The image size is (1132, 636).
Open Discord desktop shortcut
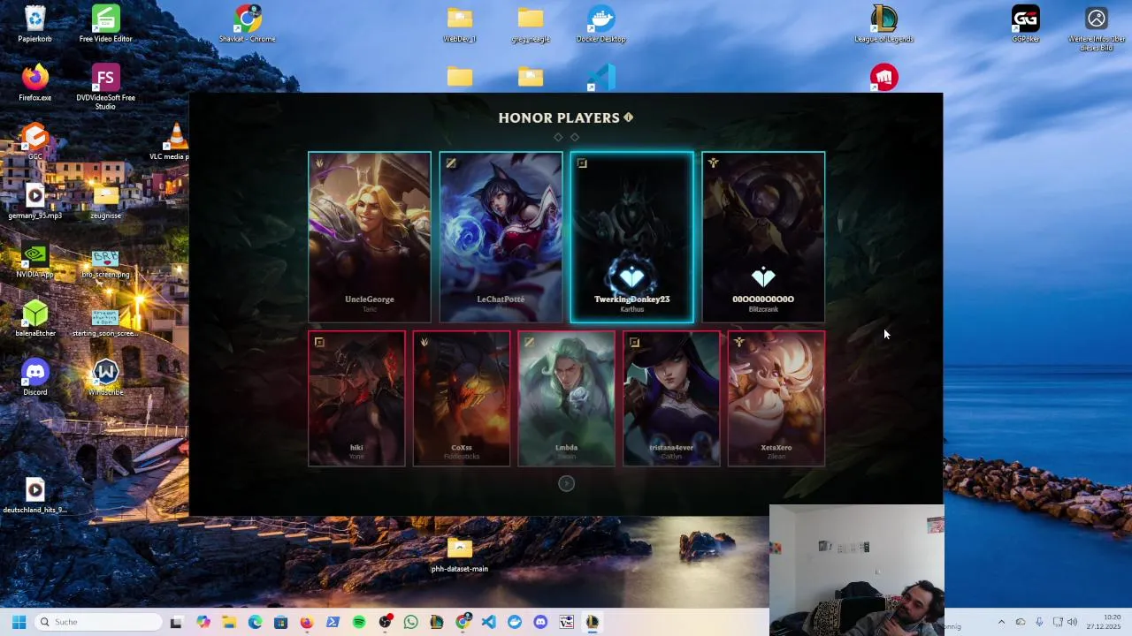coord(35,377)
